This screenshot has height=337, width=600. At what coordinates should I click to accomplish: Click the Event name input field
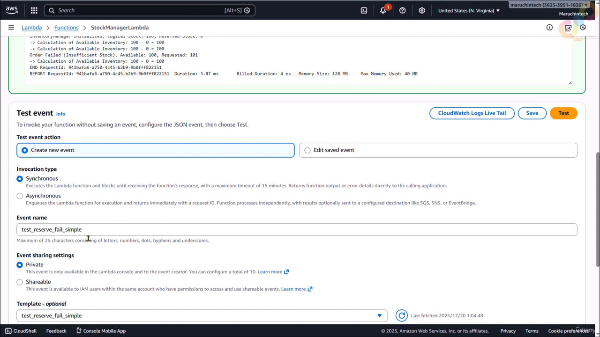[297, 229]
